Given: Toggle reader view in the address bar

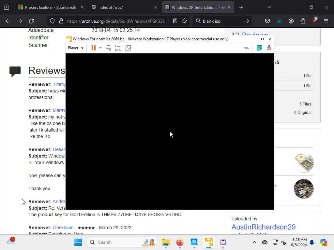Looking at the screenshot, I should [175, 21].
